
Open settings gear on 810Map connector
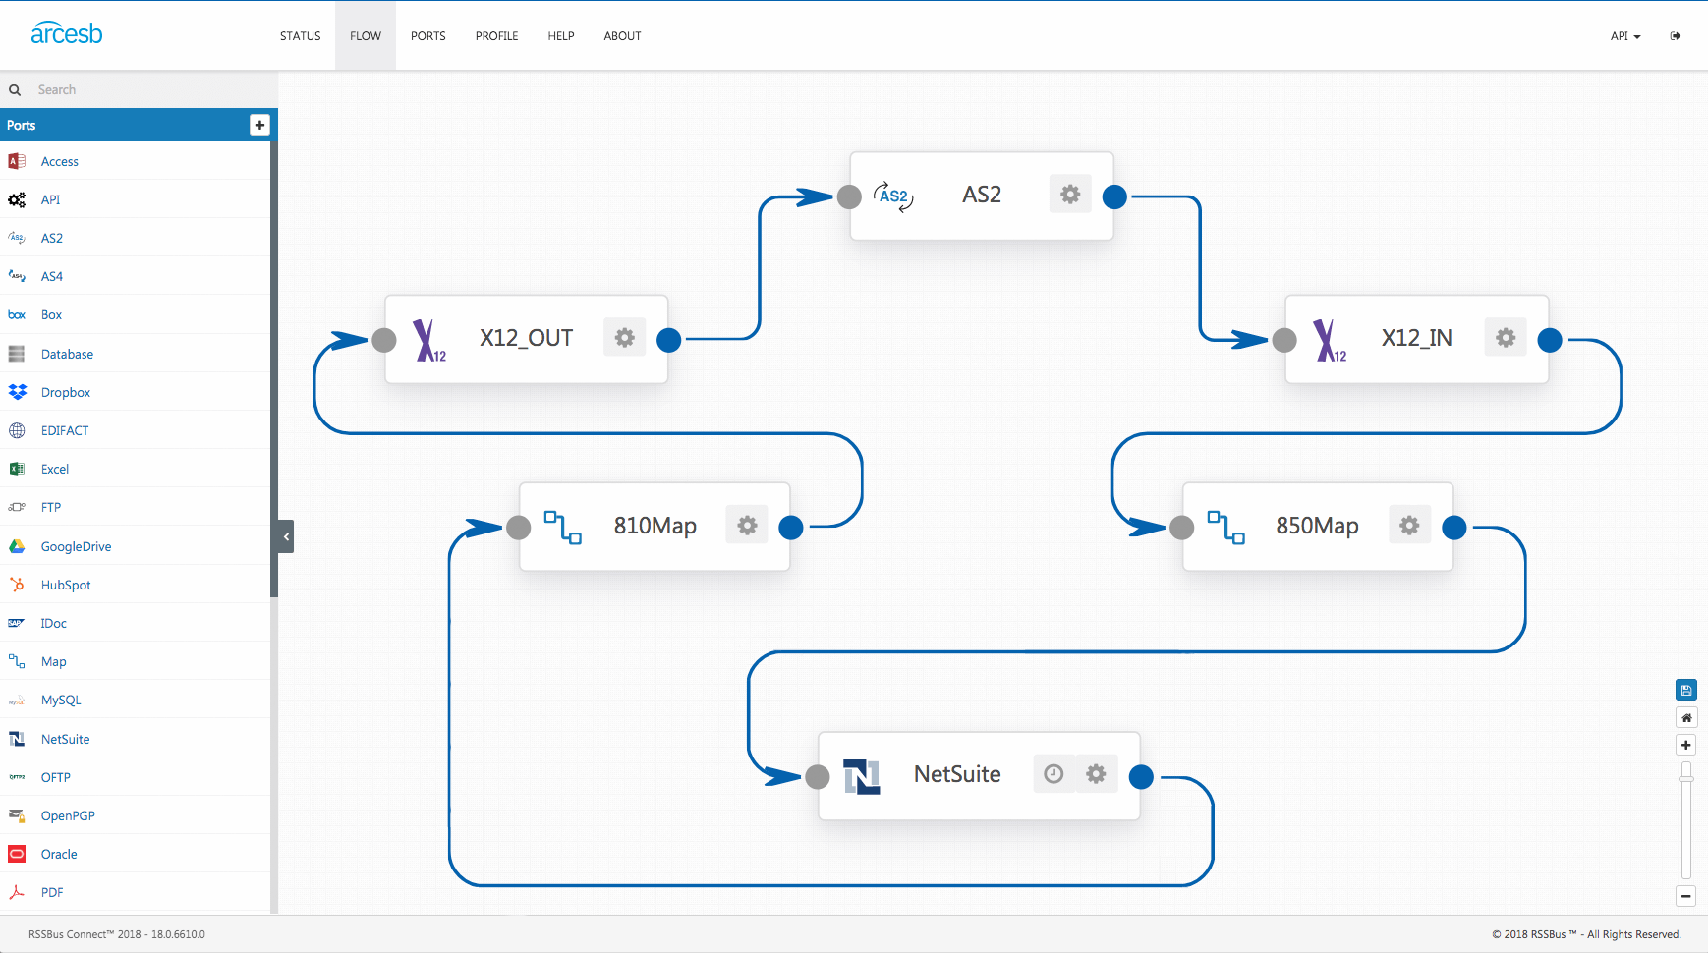(x=747, y=526)
